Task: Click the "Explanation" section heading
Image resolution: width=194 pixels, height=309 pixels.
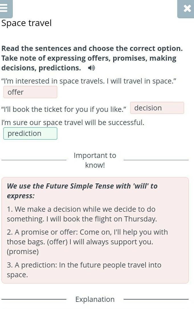Action: pyautogui.click(x=95, y=299)
